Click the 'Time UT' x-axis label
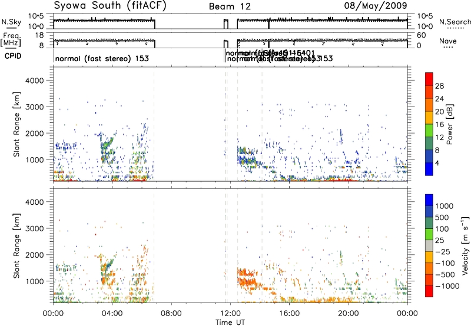471x326 pixels. (x=230, y=322)
